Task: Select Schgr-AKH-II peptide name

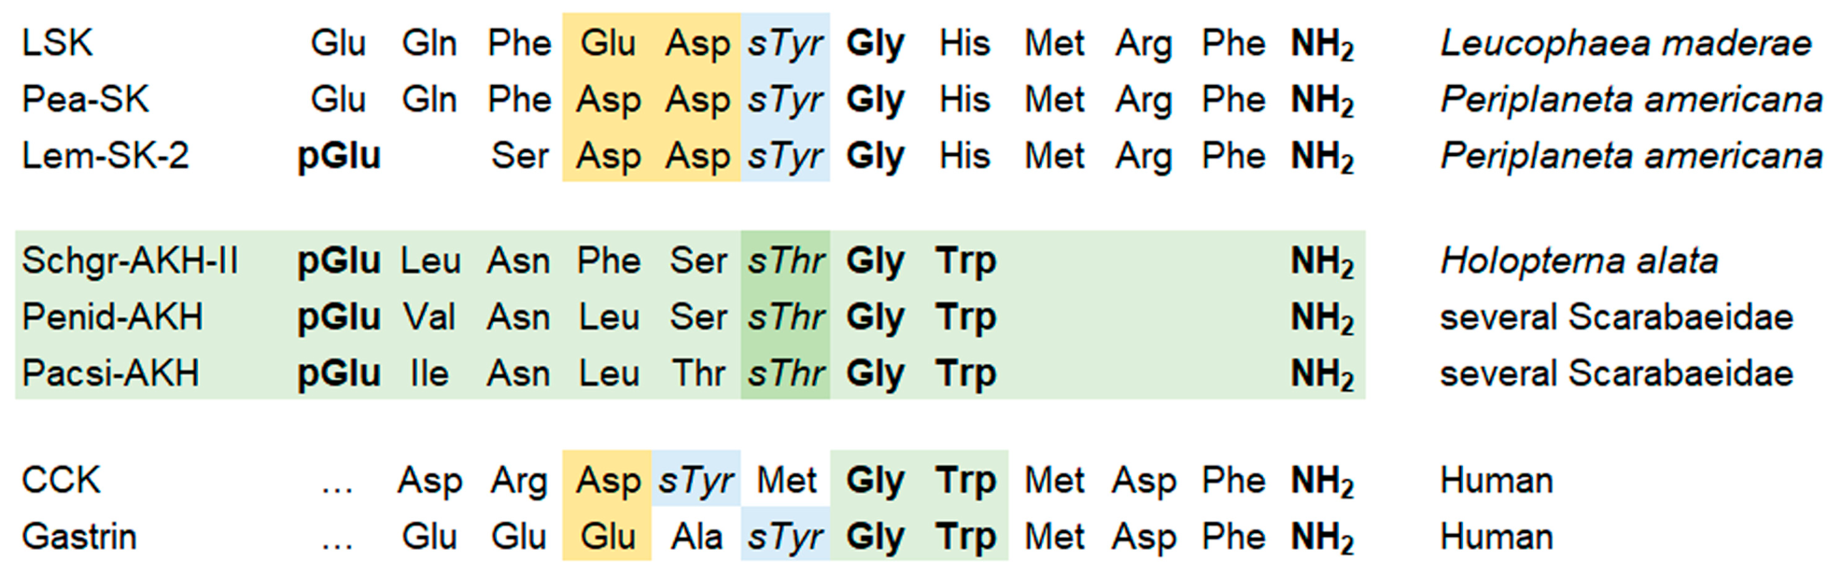Action: [x=130, y=260]
